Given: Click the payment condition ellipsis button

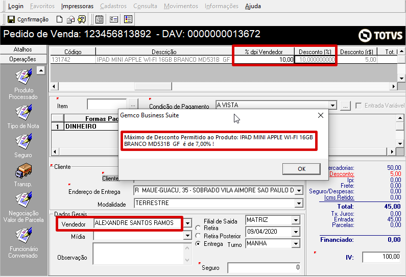Looking at the screenshot, I should [345, 106].
